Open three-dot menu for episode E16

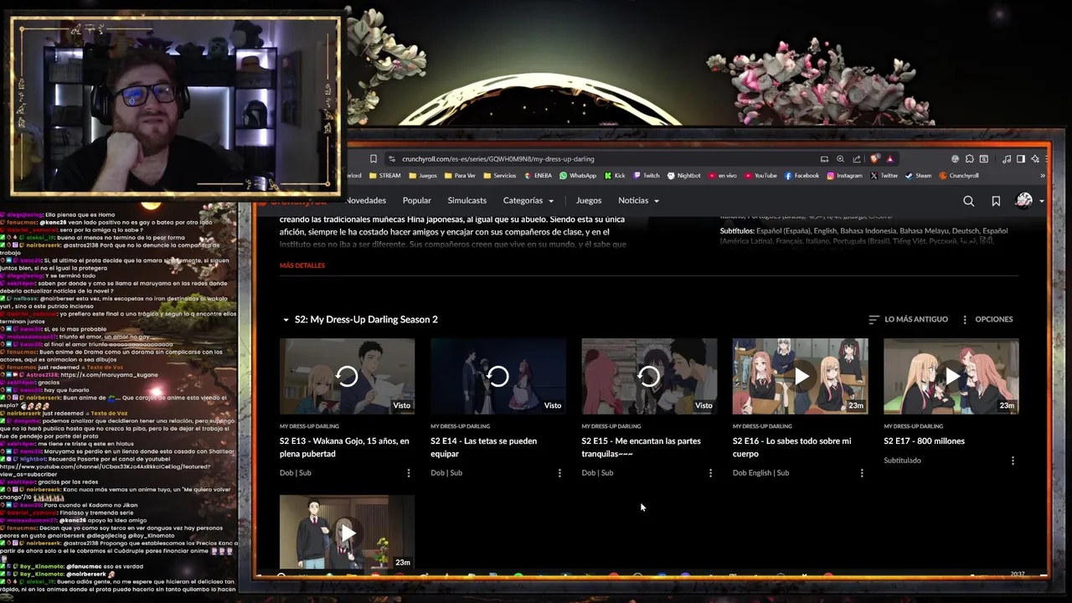point(862,473)
